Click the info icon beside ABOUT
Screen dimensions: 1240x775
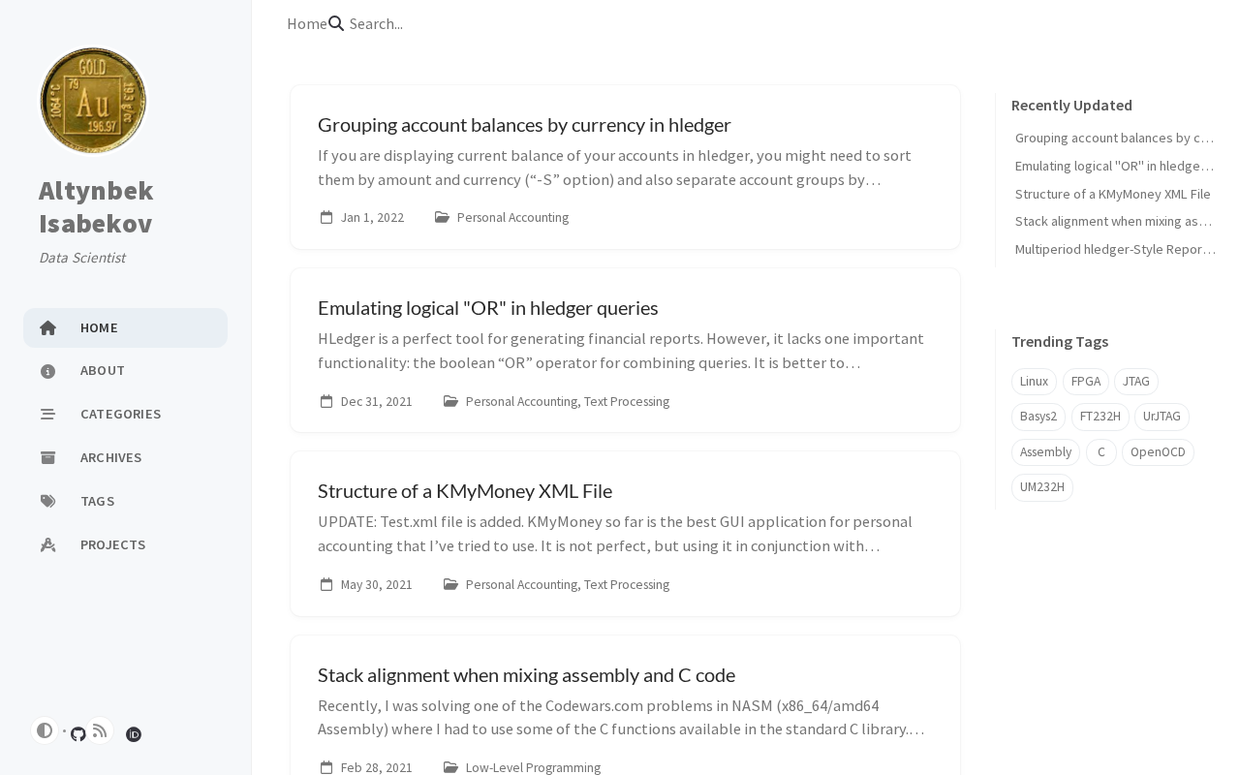[x=47, y=371]
